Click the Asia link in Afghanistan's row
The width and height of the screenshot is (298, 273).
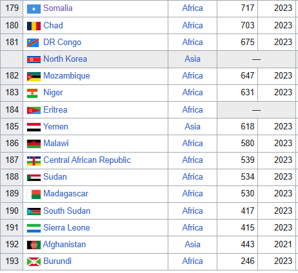(192, 245)
